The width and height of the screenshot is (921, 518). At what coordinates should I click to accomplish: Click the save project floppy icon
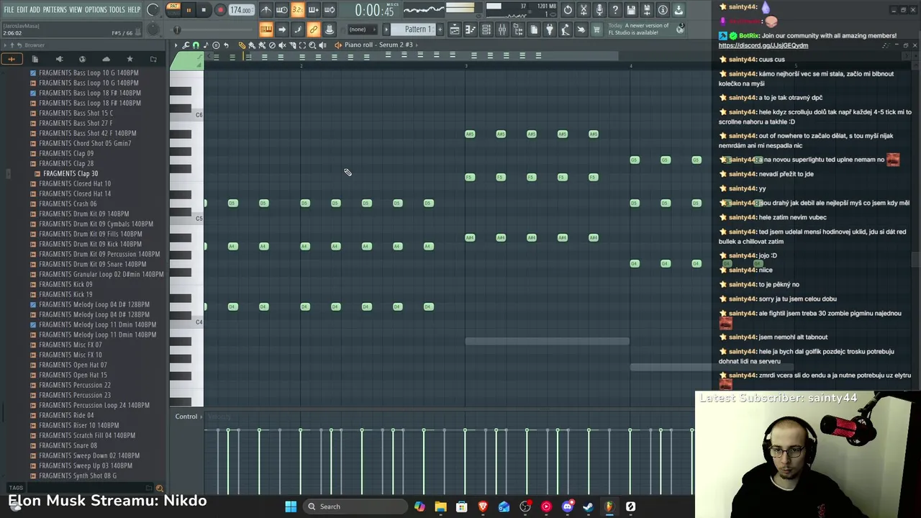coord(630,10)
